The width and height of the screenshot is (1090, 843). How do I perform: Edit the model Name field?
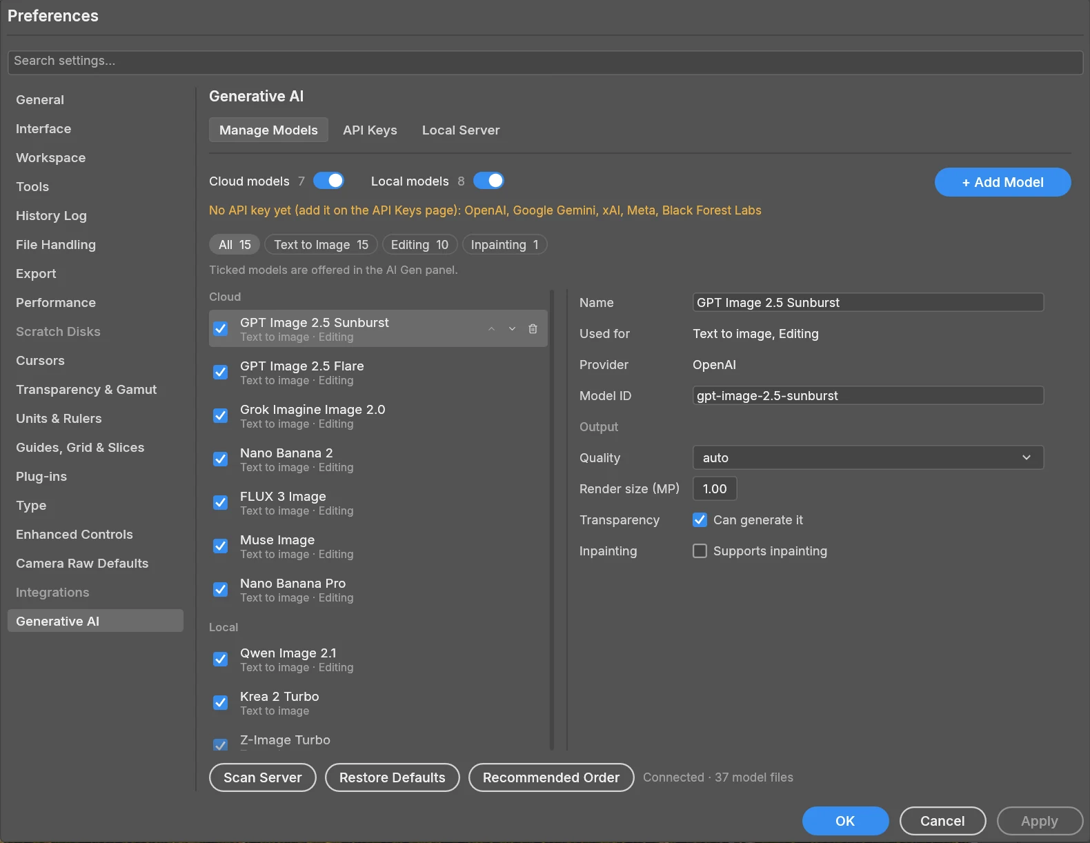(x=868, y=303)
